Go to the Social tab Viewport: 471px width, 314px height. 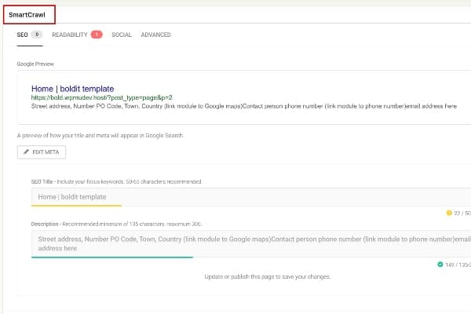pos(122,35)
